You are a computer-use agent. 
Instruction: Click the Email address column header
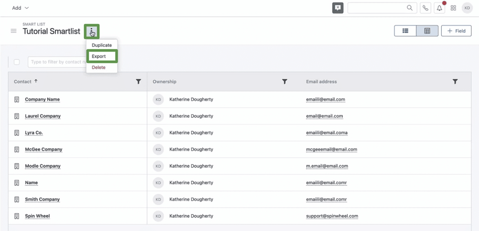pyautogui.click(x=321, y=82)
